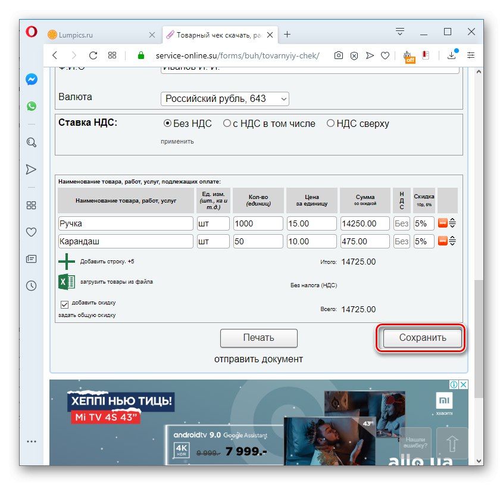Open My Flow in the sidebar
Viewport: 503px width, 485px height.
(x=31, y=169)
